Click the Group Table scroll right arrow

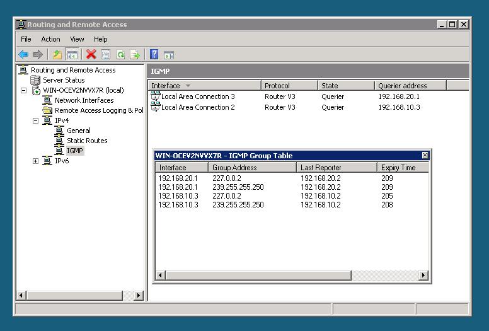click(x=423, y=275)
